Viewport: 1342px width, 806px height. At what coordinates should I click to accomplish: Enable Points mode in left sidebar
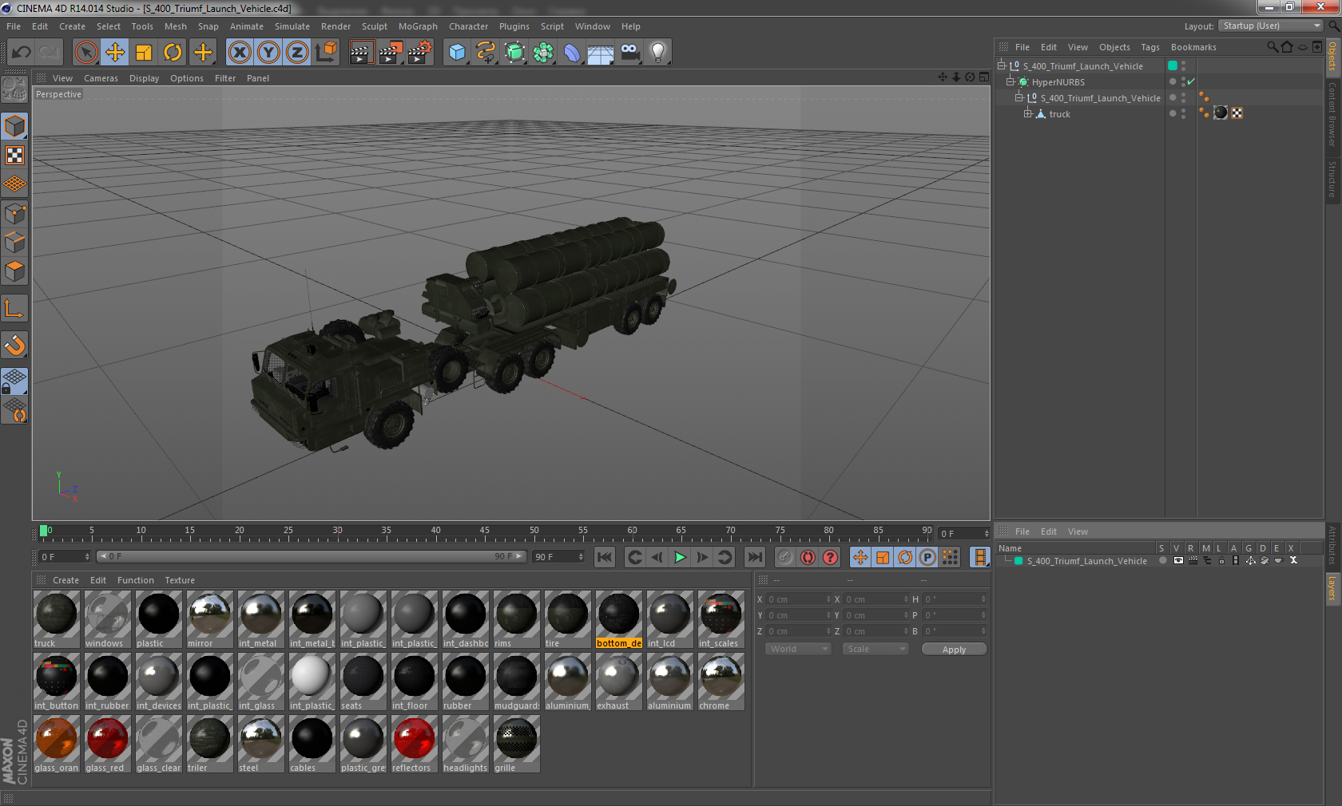pos(14,213)
